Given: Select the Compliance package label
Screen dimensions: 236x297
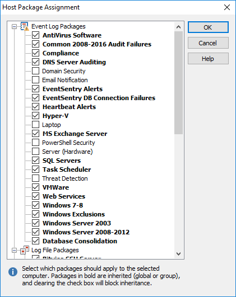Looking at the screenshot, I should 61,53.
